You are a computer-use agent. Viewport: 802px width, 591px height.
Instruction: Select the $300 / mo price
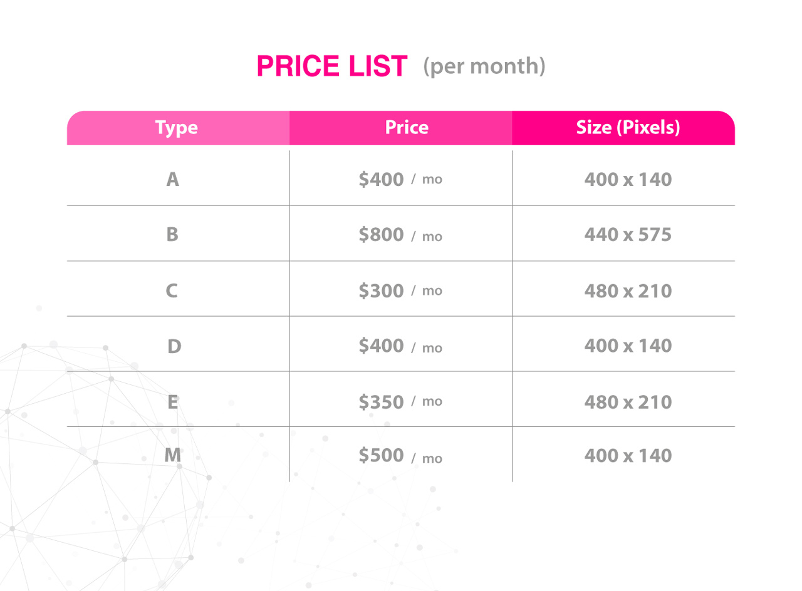point(401,290)
